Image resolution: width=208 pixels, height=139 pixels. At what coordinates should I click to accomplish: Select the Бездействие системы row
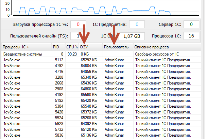point(102,54)
